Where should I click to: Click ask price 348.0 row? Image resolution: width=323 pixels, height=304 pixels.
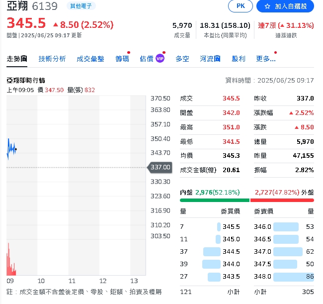coord(284,276)
